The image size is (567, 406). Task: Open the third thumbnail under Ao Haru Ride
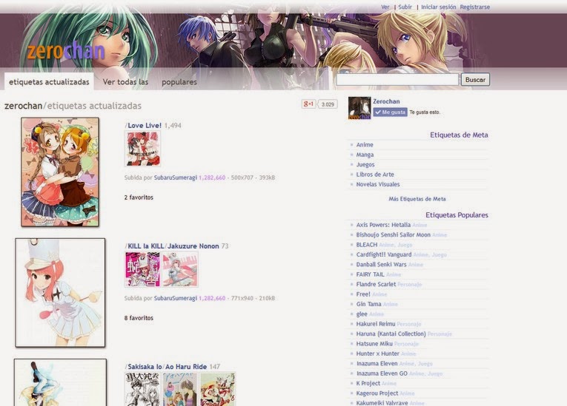click(x=218, y=389)
